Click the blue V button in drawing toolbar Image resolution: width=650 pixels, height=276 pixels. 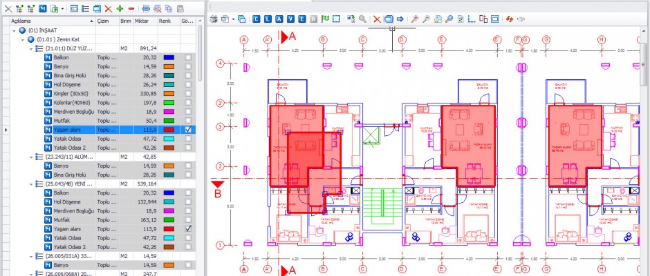pyautogui.click(x=291, y=19)
